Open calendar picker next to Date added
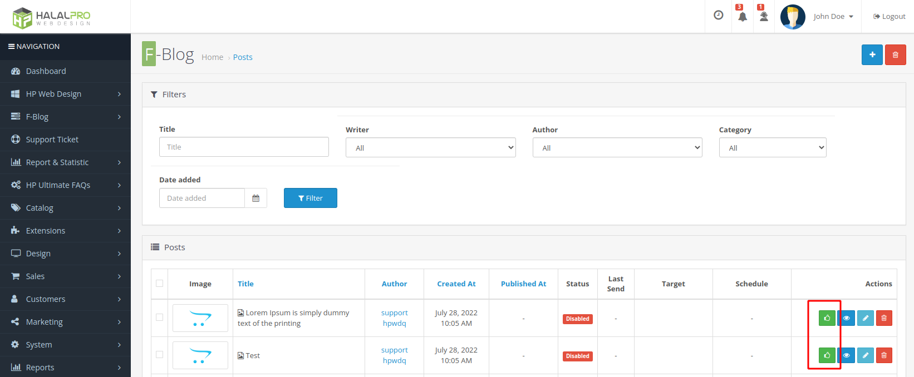Image resolution: width=914 pixels, height=377 pixels. pos(255,198)
